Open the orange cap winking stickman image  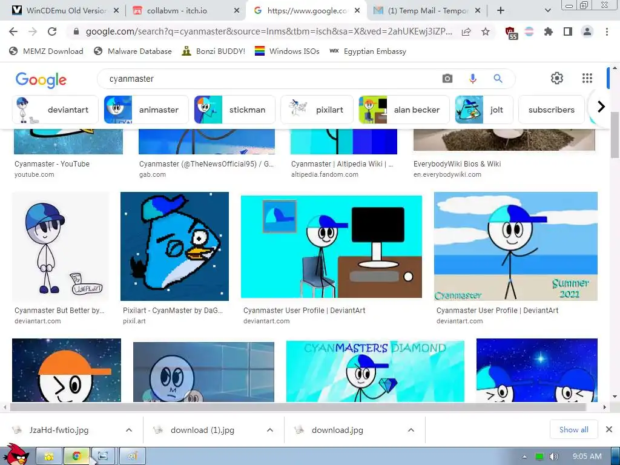point(67,370)
